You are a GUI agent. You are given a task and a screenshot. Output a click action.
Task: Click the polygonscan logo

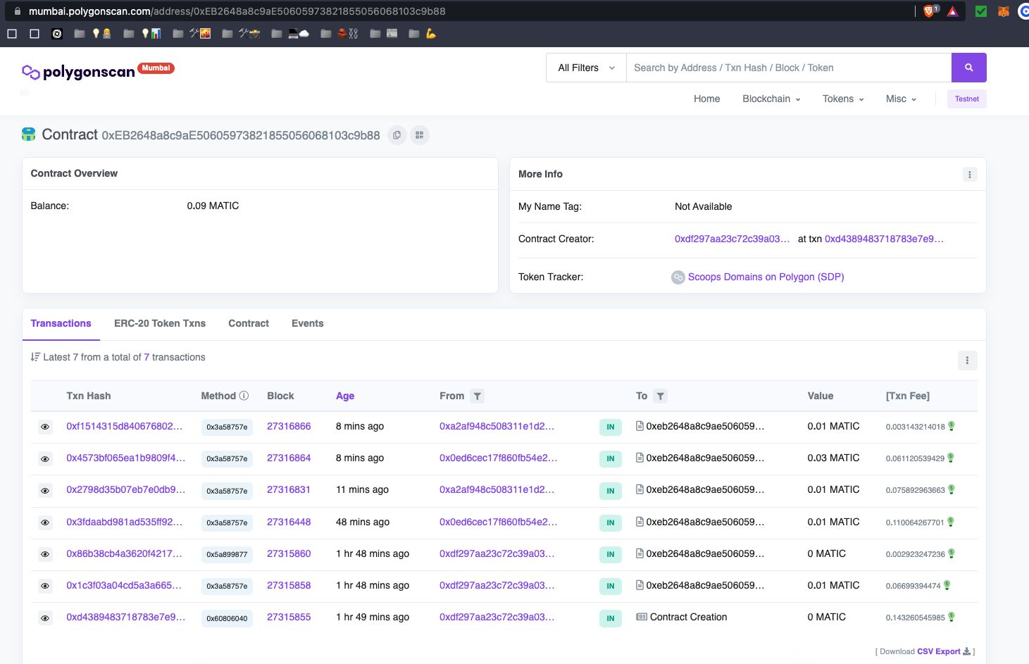tap(78, 72)
